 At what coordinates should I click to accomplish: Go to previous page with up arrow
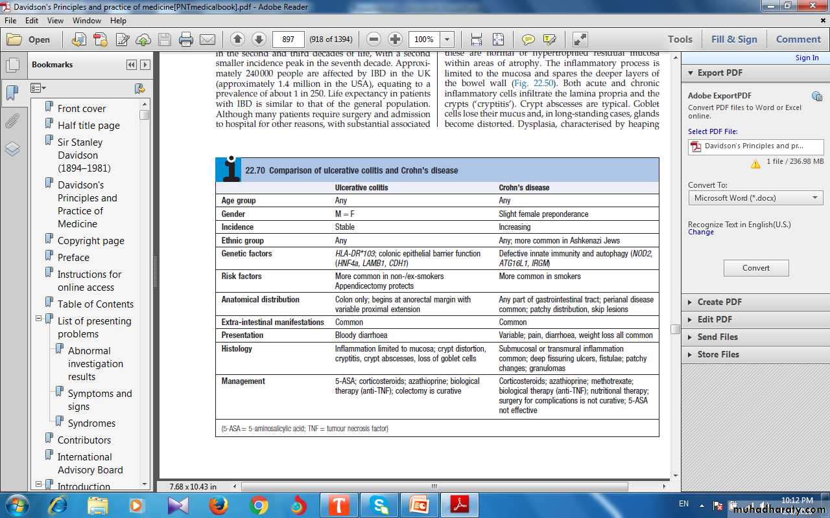tap(237, 39)
